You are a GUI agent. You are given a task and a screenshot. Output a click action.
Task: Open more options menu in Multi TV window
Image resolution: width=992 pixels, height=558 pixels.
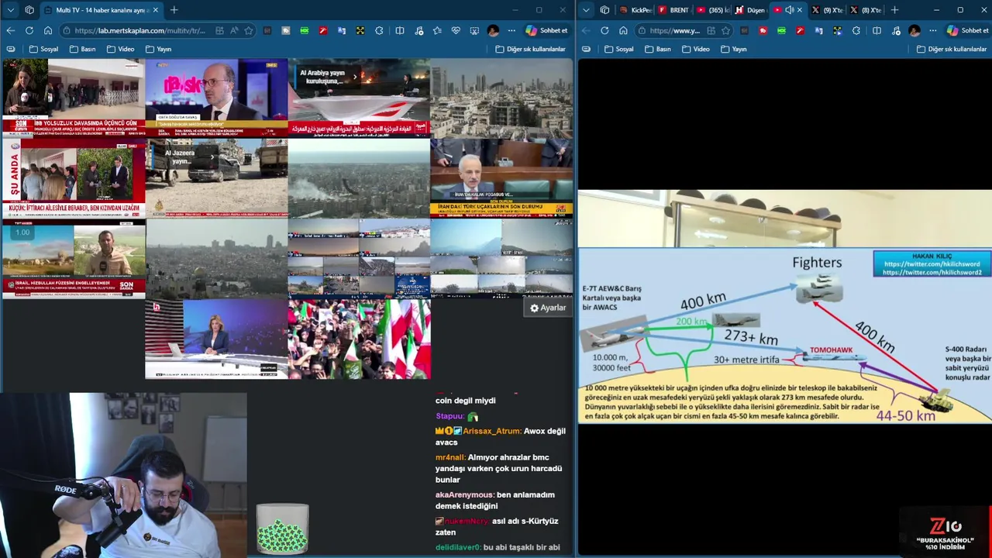click(511, 30)
